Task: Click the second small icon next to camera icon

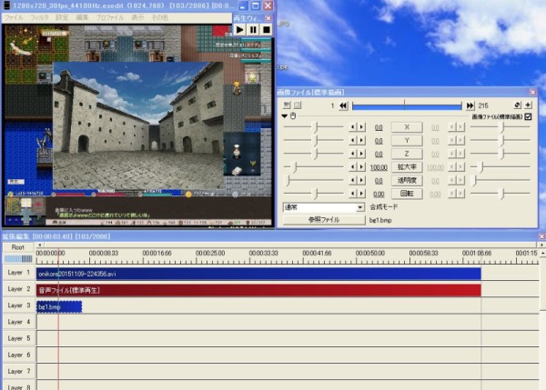Action: click(x=298, y=105)
